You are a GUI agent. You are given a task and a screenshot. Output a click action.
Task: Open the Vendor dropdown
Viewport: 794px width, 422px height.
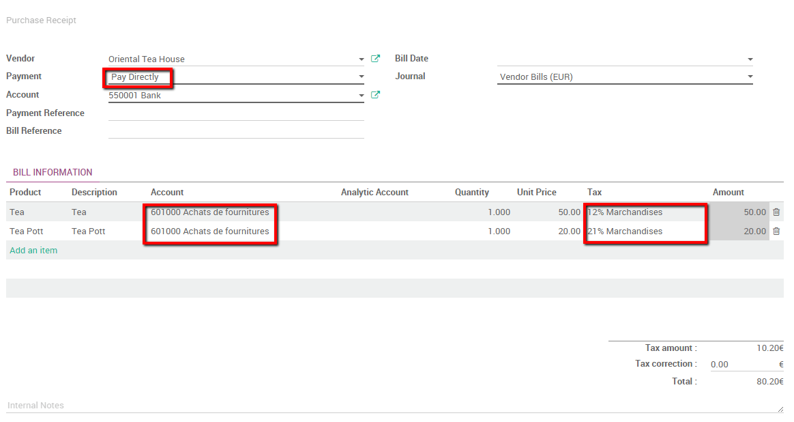361,59
